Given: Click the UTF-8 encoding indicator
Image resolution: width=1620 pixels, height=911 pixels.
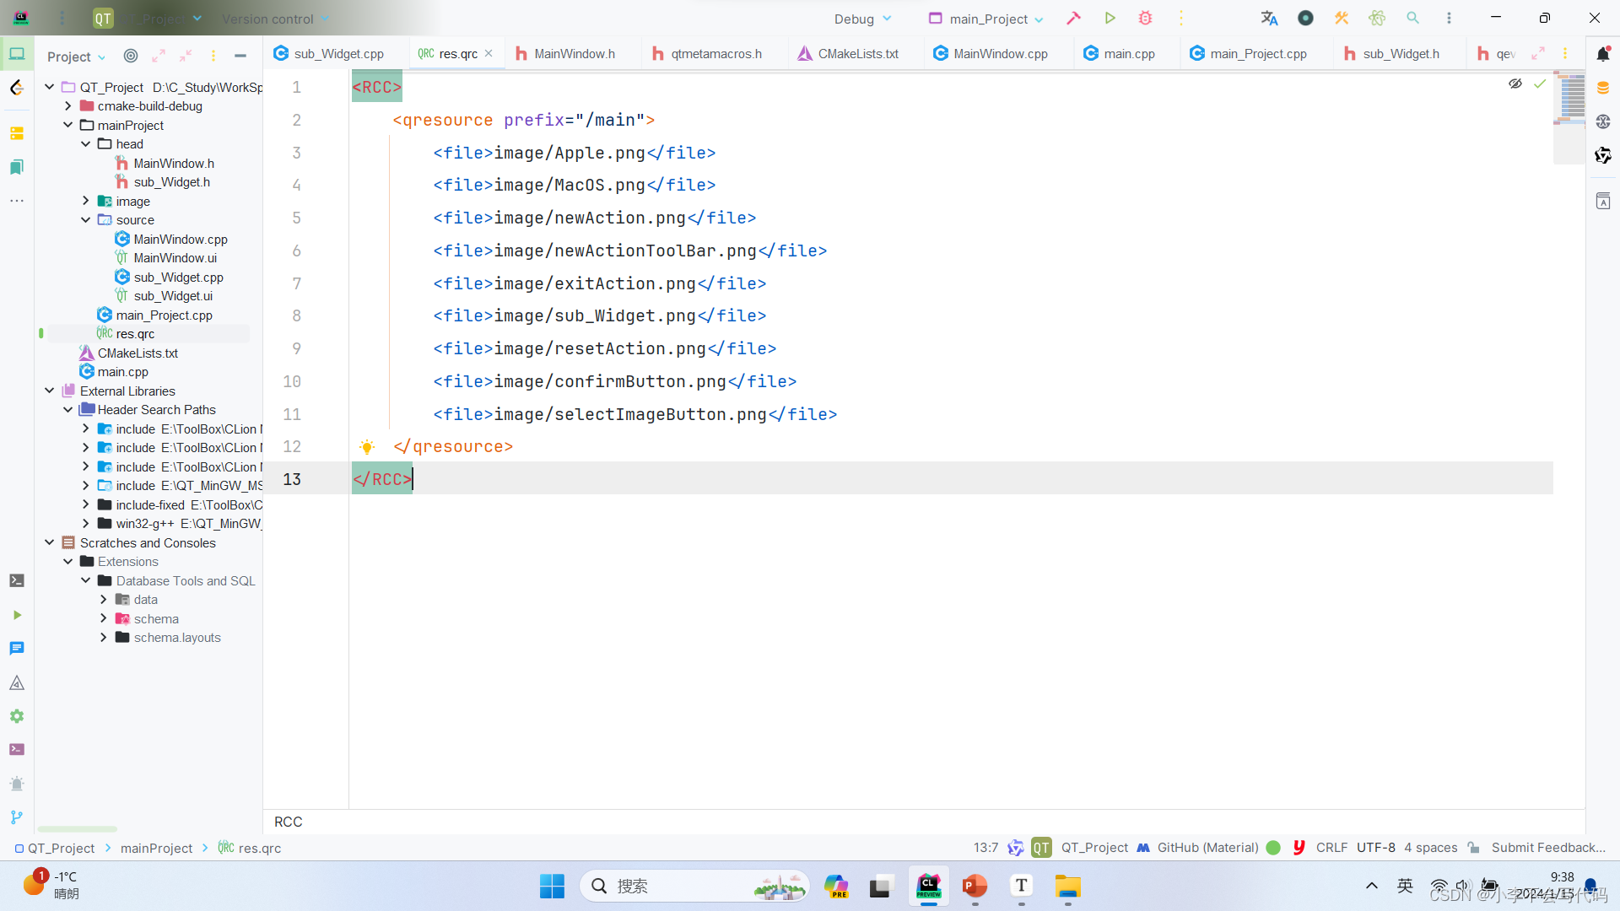Looking at the screenshot, I should (x=1376, y=848).
